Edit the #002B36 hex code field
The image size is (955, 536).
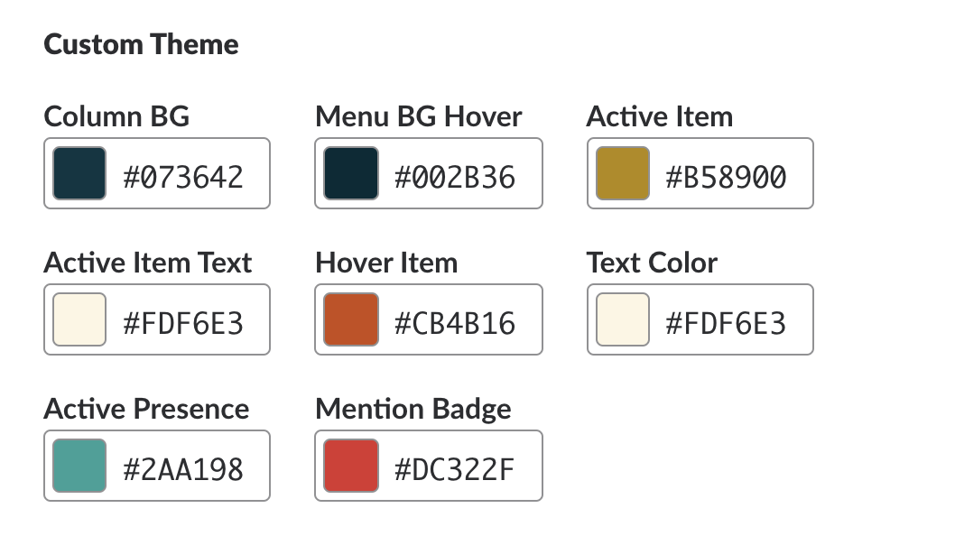tap(455, 175)
